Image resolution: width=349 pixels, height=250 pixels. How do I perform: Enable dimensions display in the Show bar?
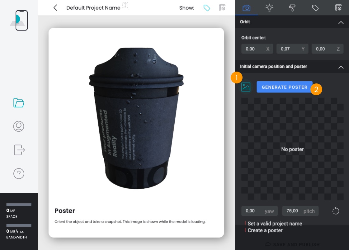(x=222, y=8)
